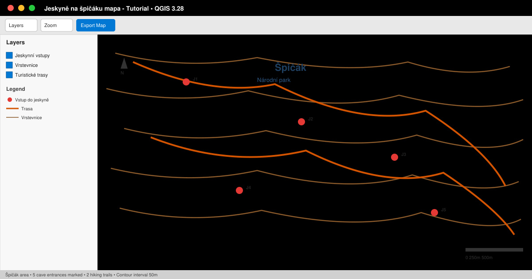Close the window with the red button
The width and height of the screenshot is (532, 279).
pyautogui.click(x=11, y=8)
